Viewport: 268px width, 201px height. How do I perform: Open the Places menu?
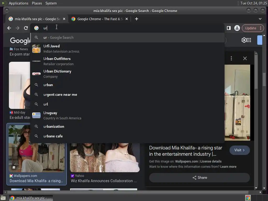[37, 3]
